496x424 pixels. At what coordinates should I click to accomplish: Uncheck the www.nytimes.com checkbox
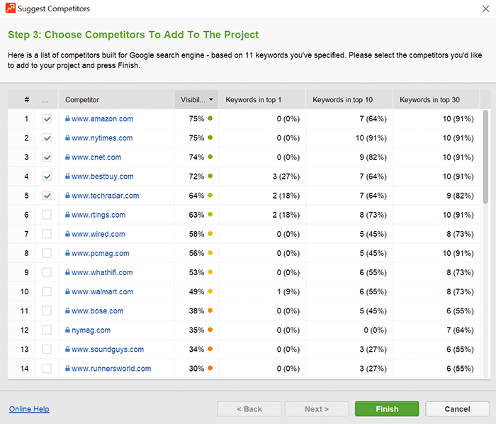(x=47, y=138)
